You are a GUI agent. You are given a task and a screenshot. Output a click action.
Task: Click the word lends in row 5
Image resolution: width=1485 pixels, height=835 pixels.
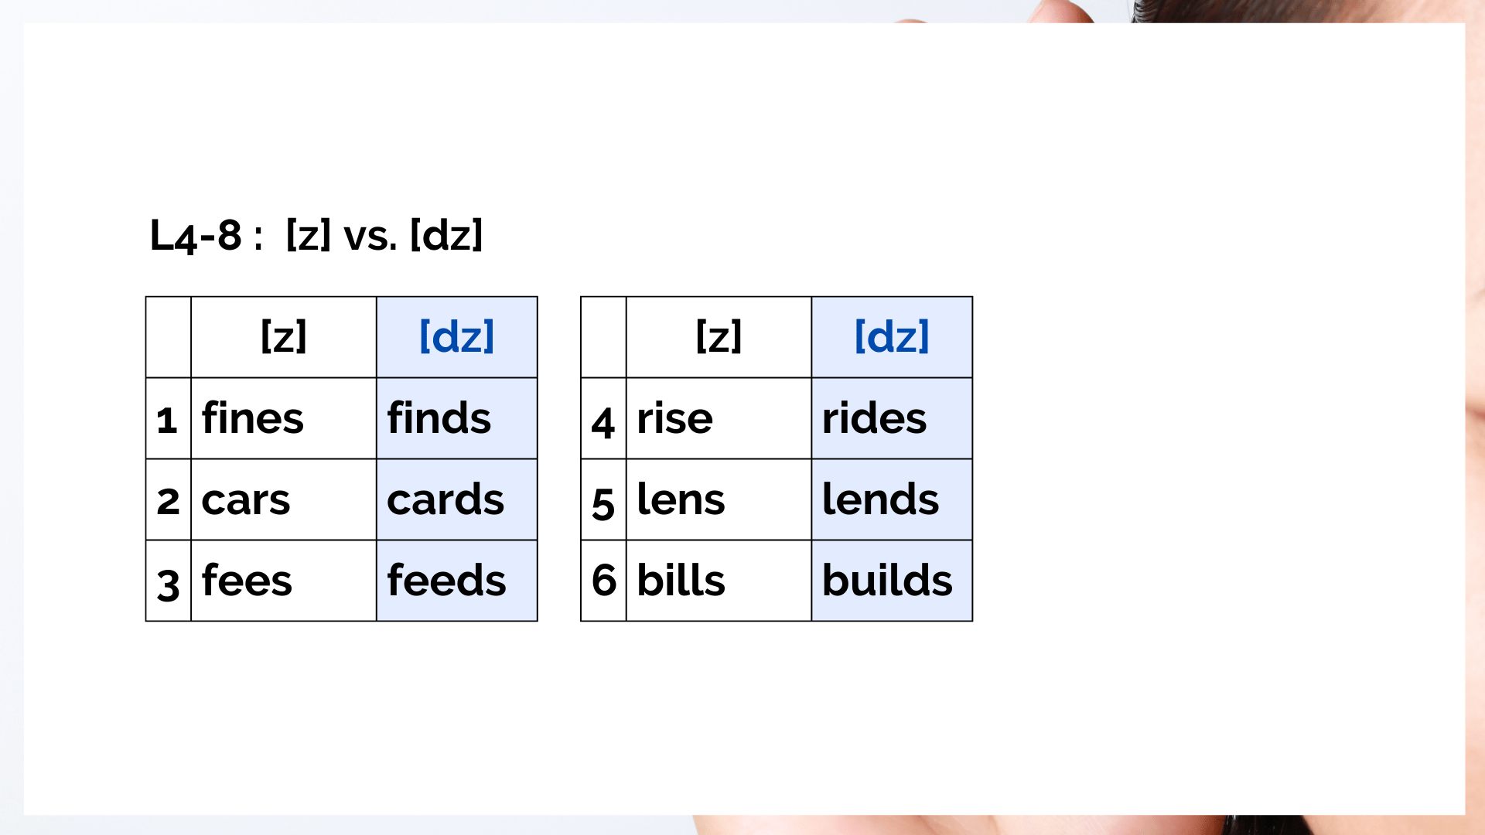click(x=880, y=499)
